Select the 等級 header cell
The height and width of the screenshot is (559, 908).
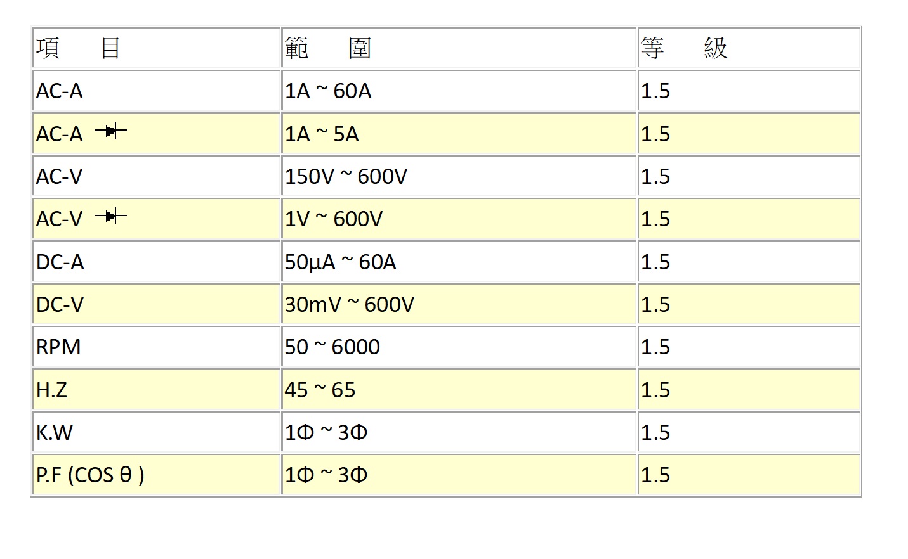(x=683, y=48)
